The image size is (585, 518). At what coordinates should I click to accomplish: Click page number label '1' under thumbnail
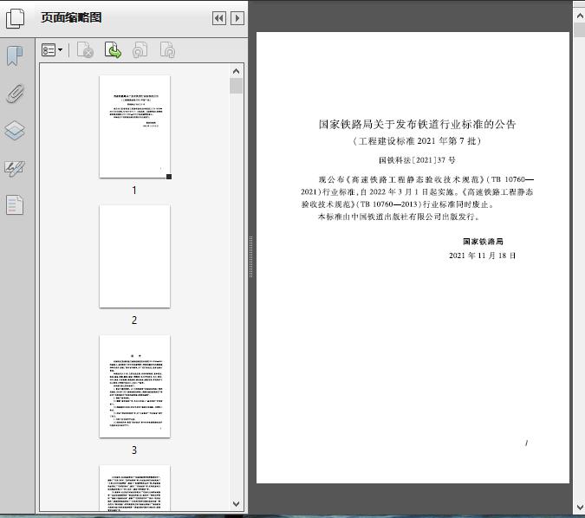134,191
